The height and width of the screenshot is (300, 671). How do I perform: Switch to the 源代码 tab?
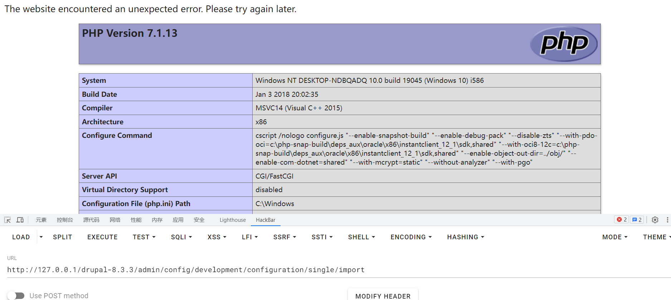(91, 220)
